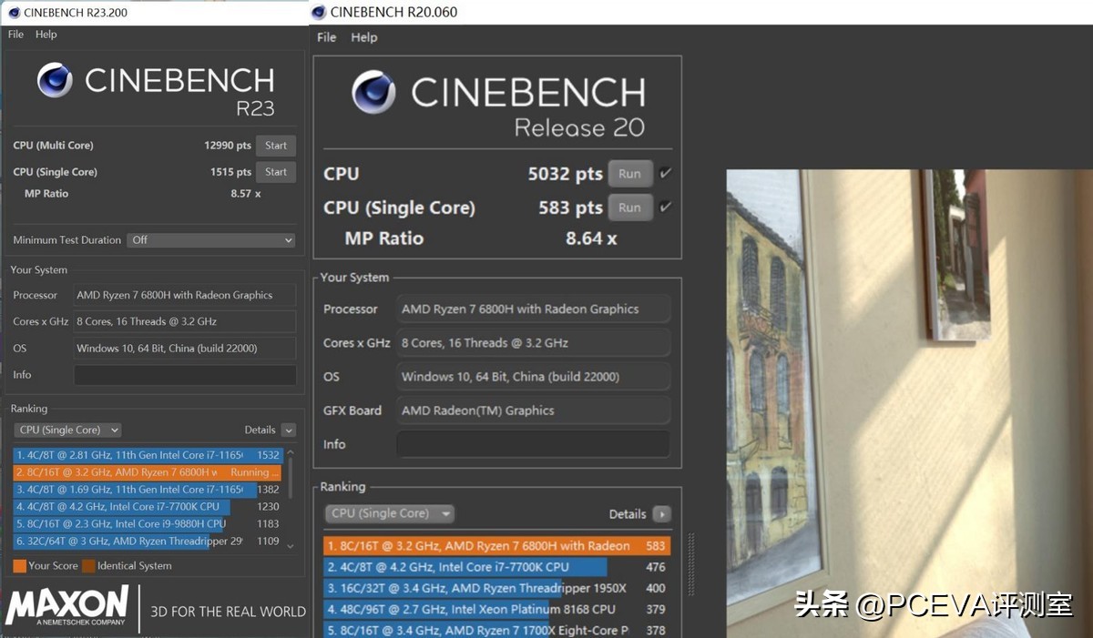
Task: Click the Cinebench R23 title bar icon
Action: tap(12, 13)
